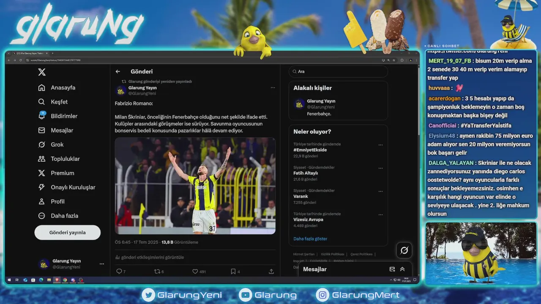Click Daha fazla göster link
541x304 pixels.
(x=310, y=239)
